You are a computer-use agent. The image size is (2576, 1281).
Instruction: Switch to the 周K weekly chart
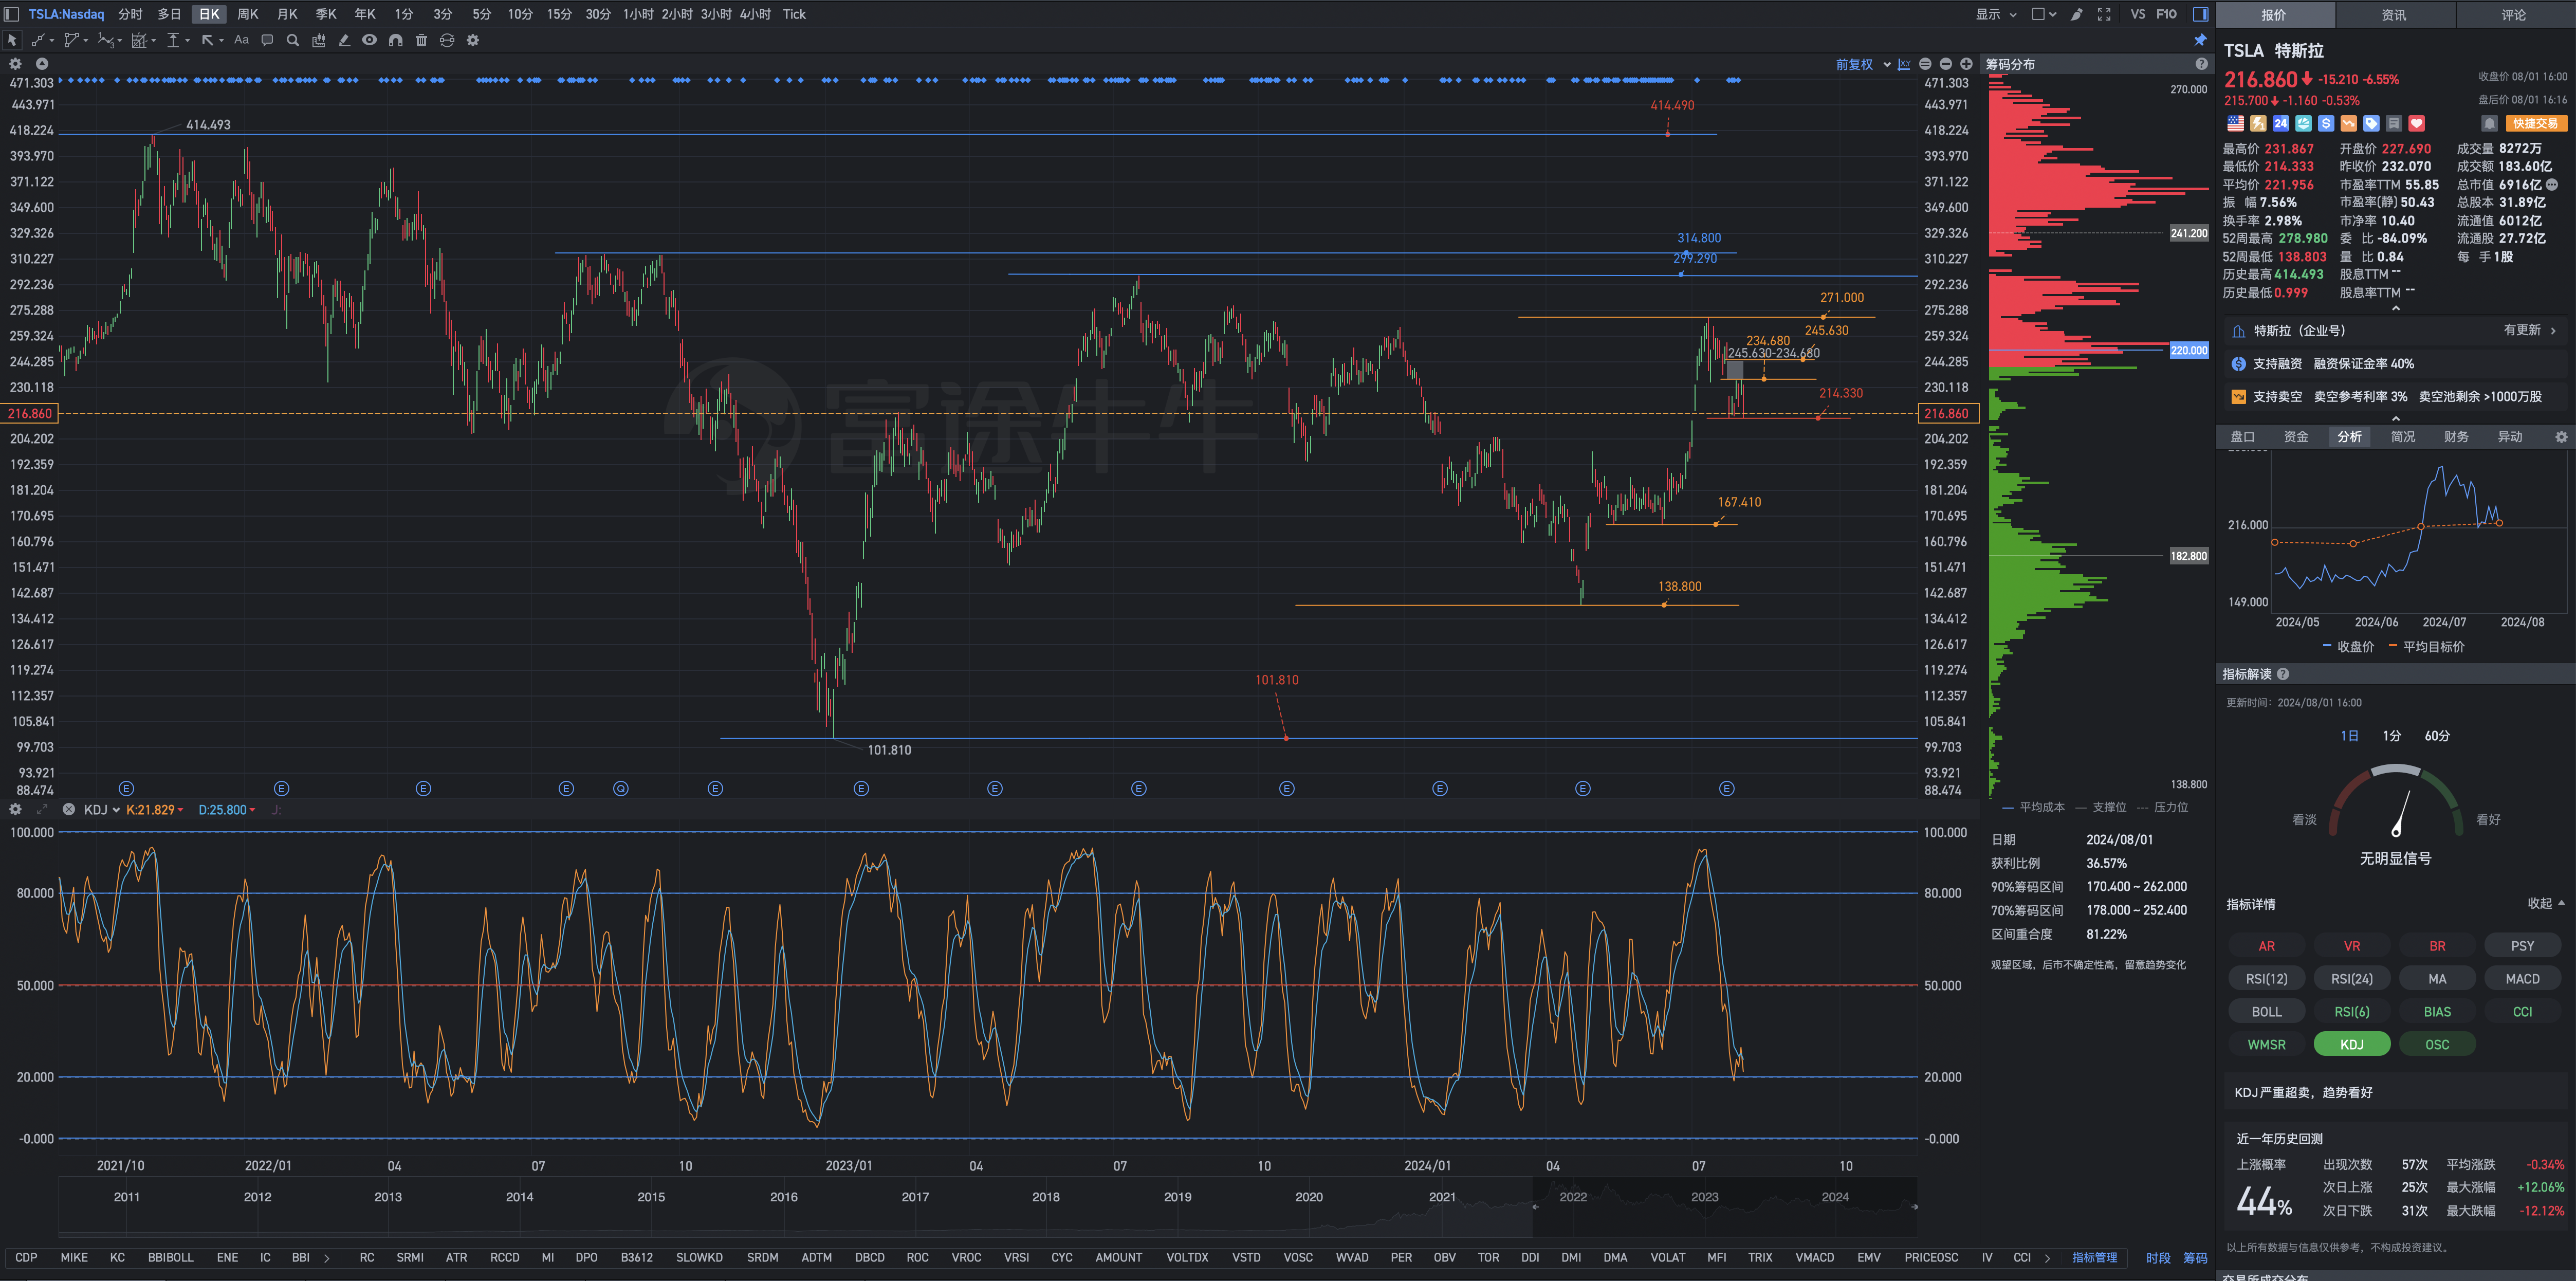(x=248, y=14)
